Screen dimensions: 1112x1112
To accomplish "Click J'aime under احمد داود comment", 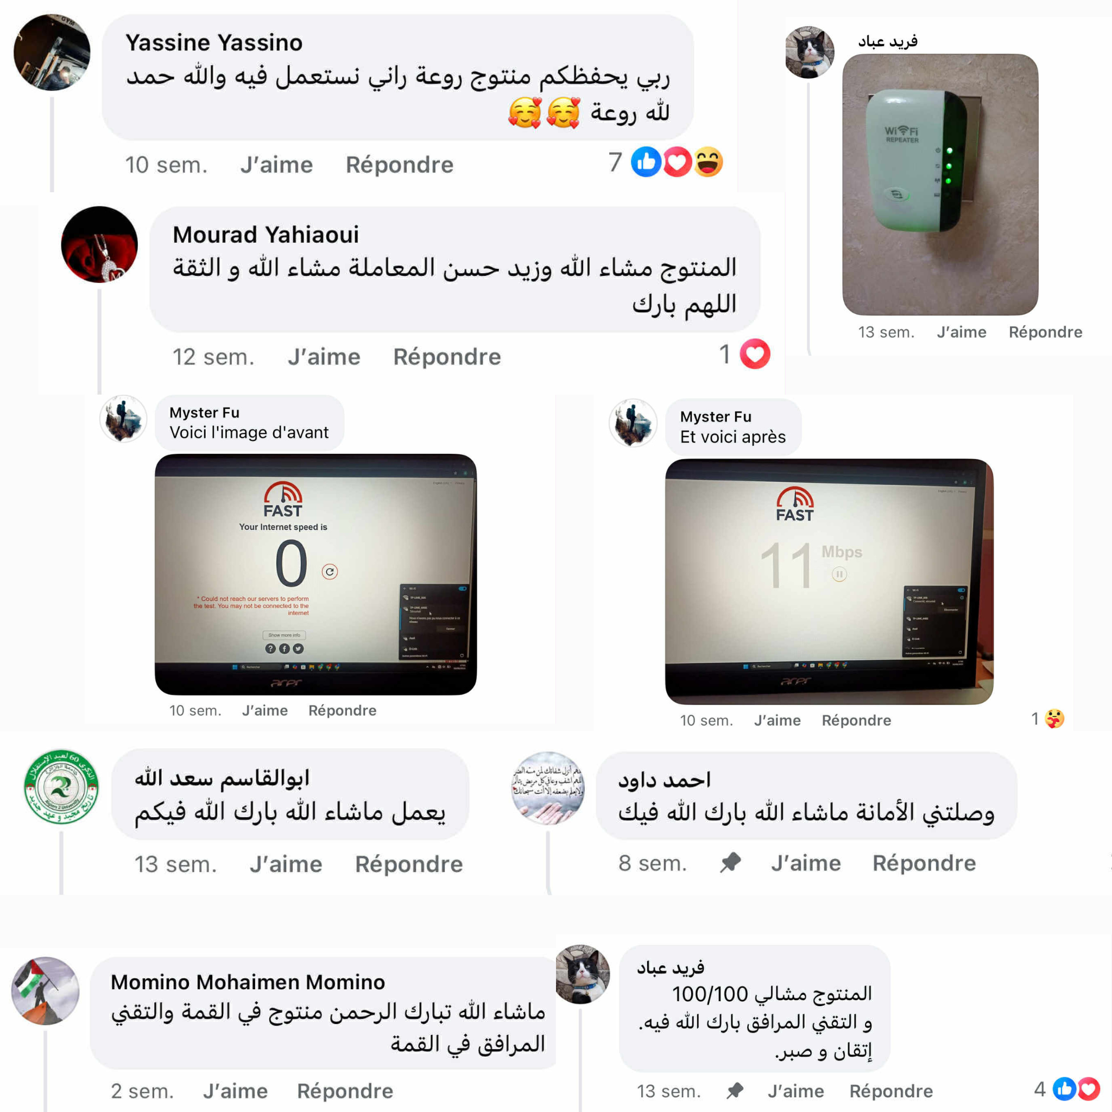I will (806, 863).
